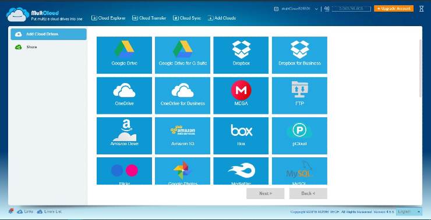Click the storage usage progress bar

(352, 9)
